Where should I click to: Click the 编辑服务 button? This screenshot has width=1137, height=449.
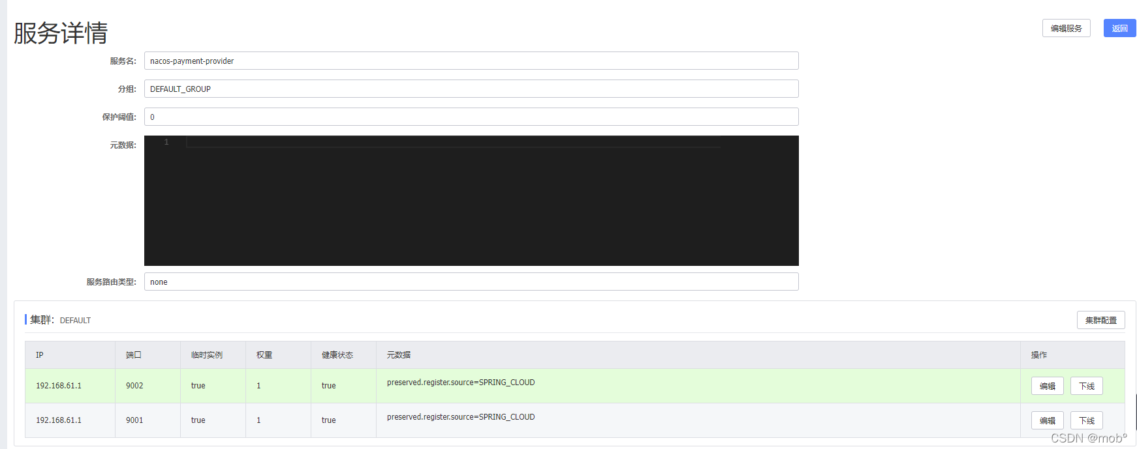click(1066, 28)
